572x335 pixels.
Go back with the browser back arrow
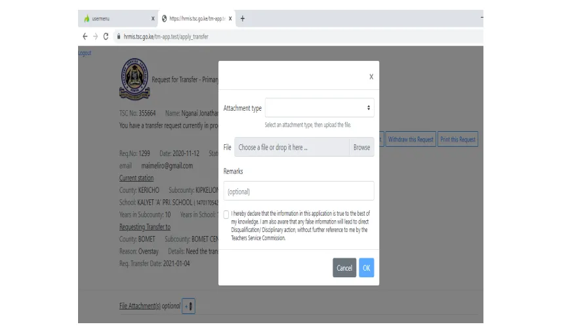pos(85,37)
